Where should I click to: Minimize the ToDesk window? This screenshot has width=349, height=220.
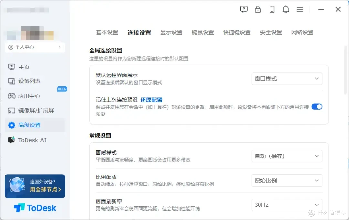pos(321,9)
